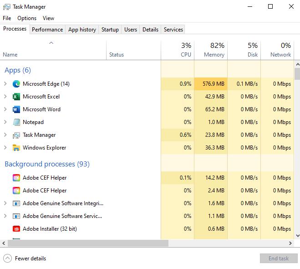Expand the Microsoft Excel process row
Screen dimensions: 300x269
[5, 97]
